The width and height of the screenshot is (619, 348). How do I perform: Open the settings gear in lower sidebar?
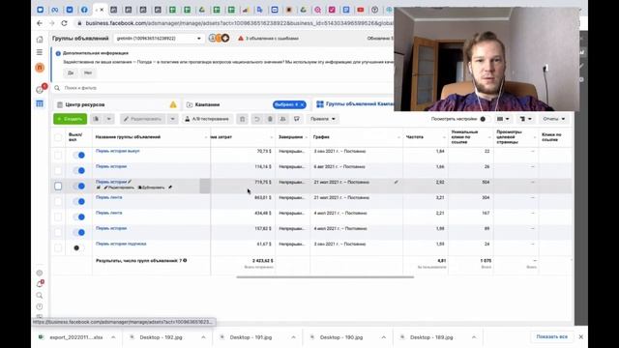40,273
